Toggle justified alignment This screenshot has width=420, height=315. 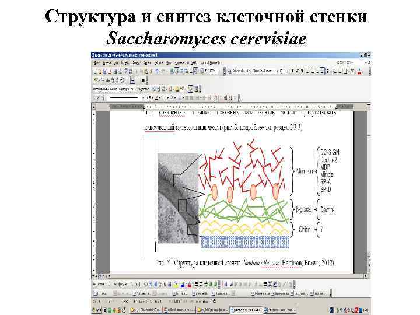coord(322,71)
